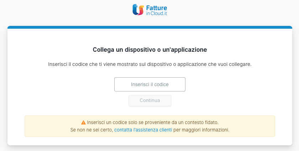Open the Fatture in Cloud.it logo text

[x=157, y=10]
